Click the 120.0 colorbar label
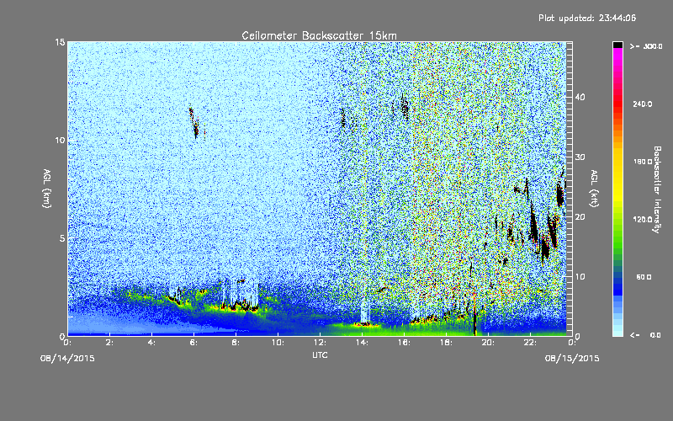This screenshot has height=421, width=673. tap(643, 220)
